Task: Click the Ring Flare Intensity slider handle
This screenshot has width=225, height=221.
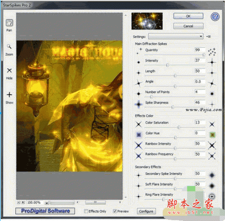Action: click(x=163, y=199)
